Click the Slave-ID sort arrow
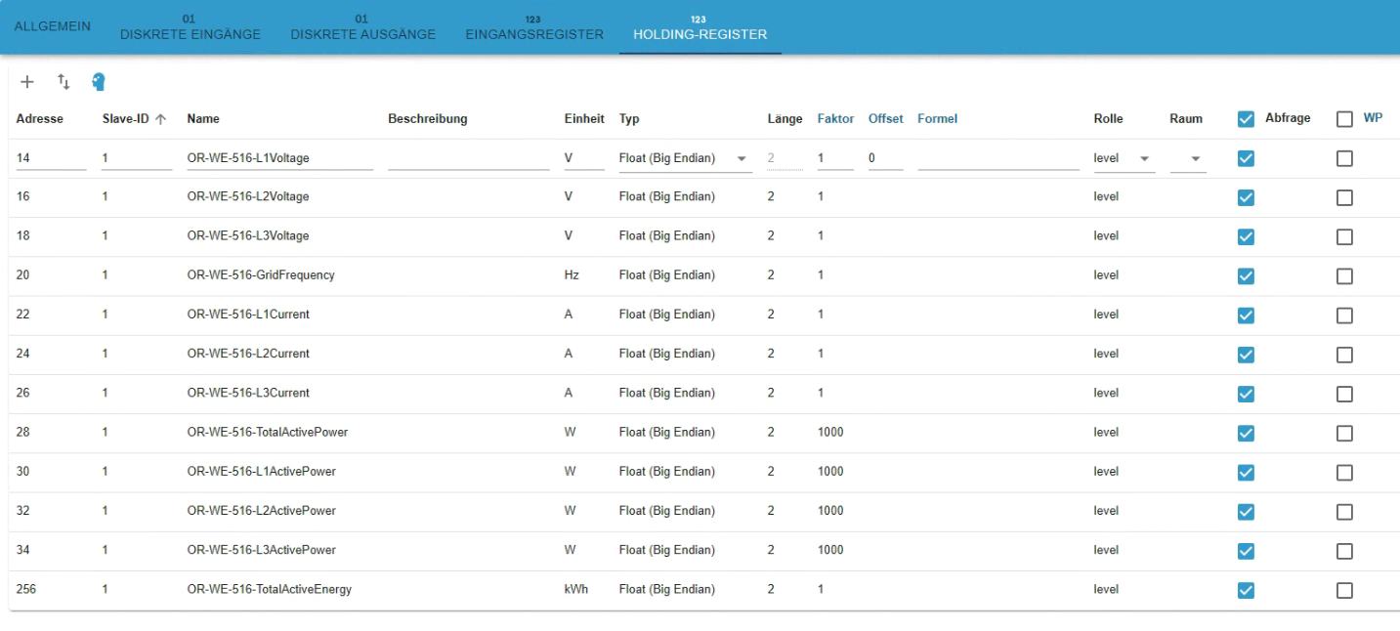The height and width of the screenshot is (631, 1400). 161,119
